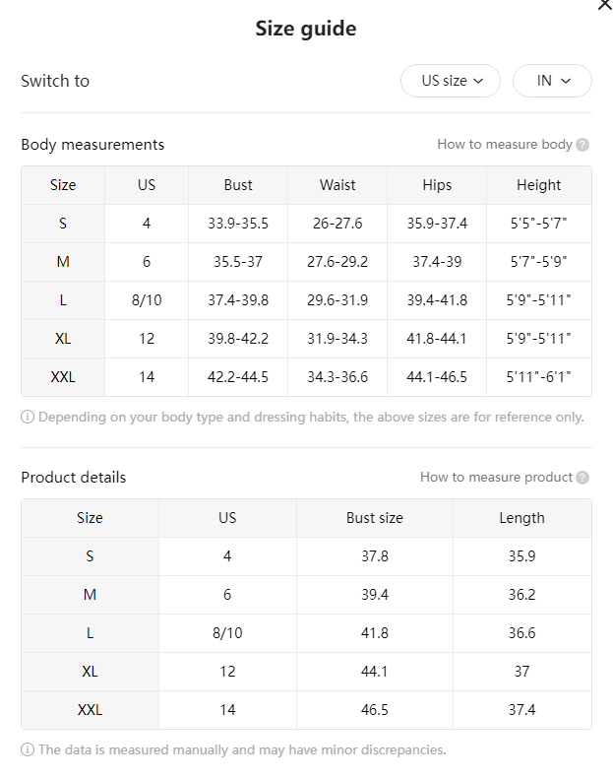Click info icon near manual data note
613x779 pixels.
pyautogui.click(x=28, y=749)
